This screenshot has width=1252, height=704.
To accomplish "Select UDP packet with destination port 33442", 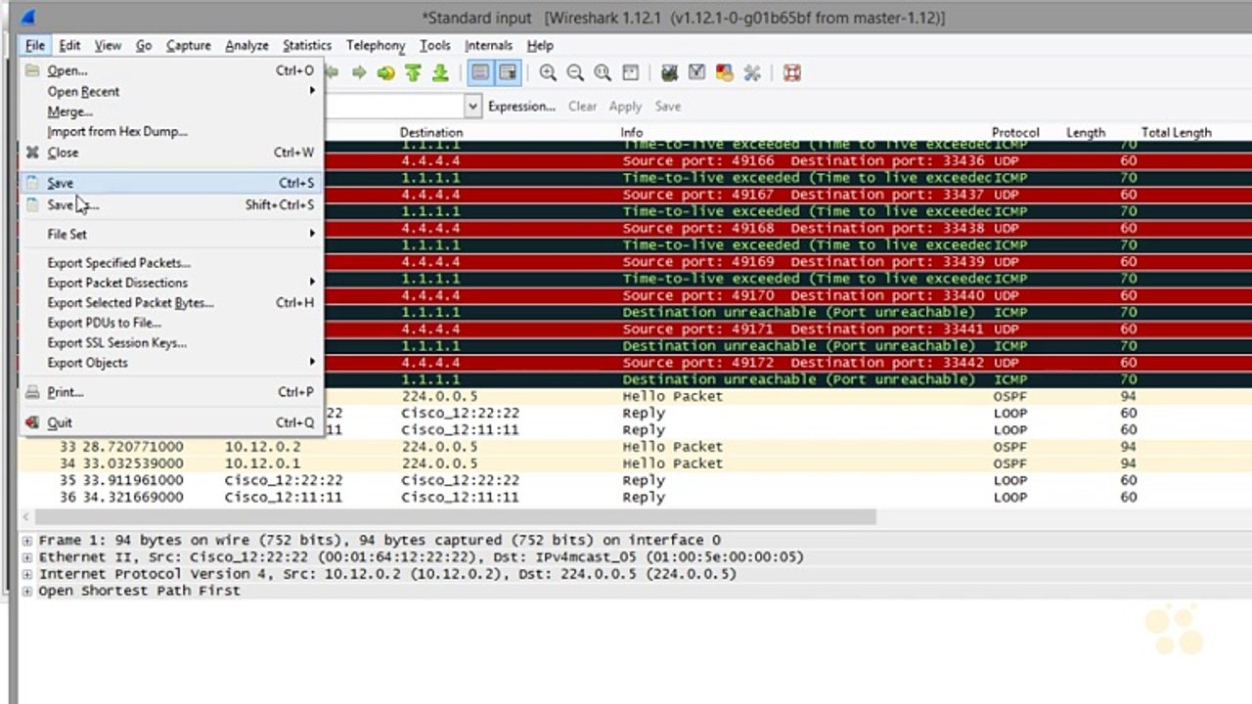I will 786,363.
